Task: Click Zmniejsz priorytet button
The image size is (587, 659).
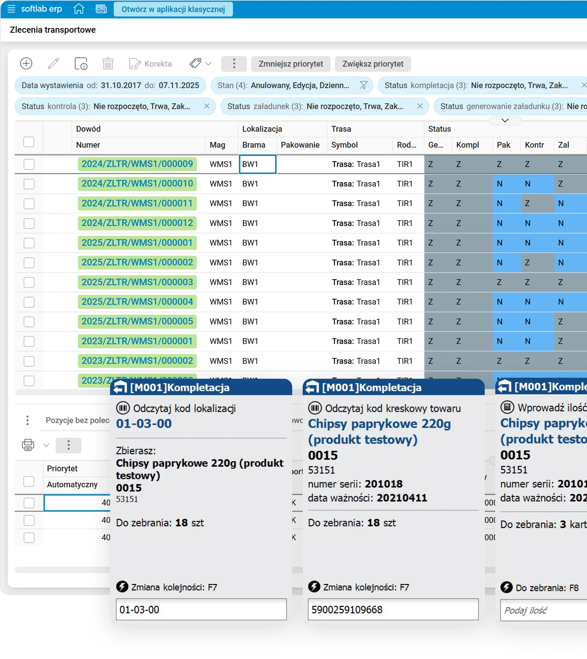Action: pyautogui.click(x=291, y=64)
